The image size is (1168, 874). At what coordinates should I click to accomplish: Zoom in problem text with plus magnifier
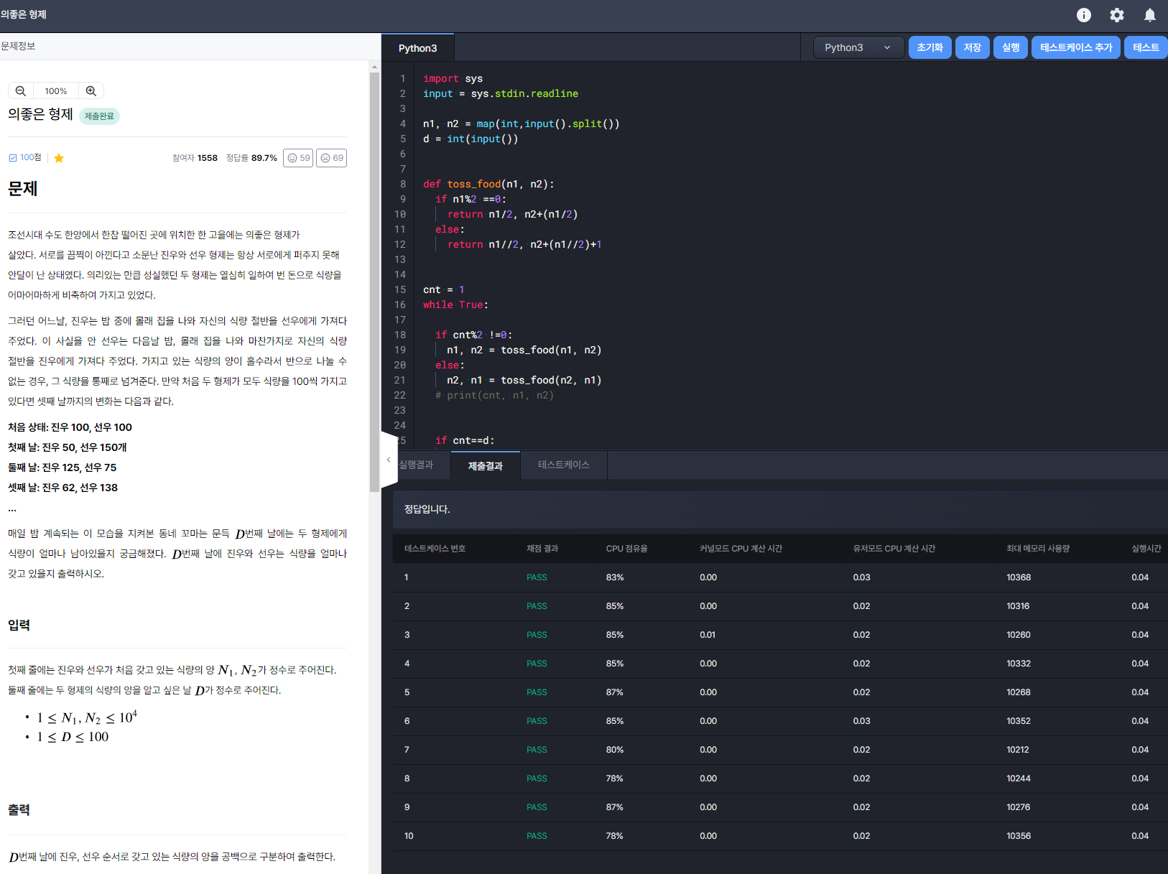tap(91, 90)
